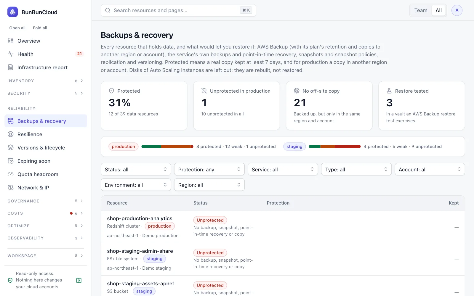Click the read-only access shield icon
This screenshot has height=296, width=474.
click(x=10, y=280)
